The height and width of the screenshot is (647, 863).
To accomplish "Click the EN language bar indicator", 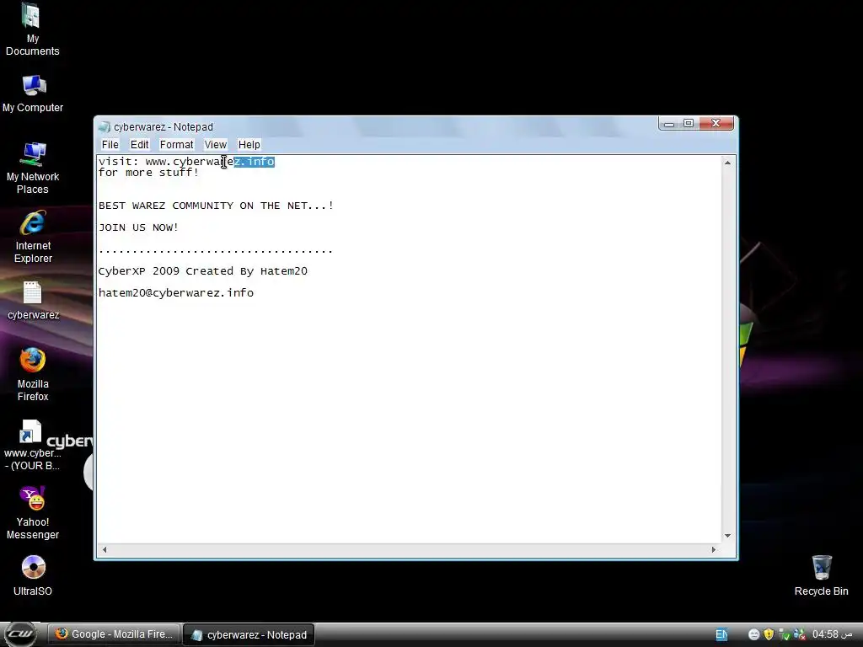I will [x=721, y=634].
